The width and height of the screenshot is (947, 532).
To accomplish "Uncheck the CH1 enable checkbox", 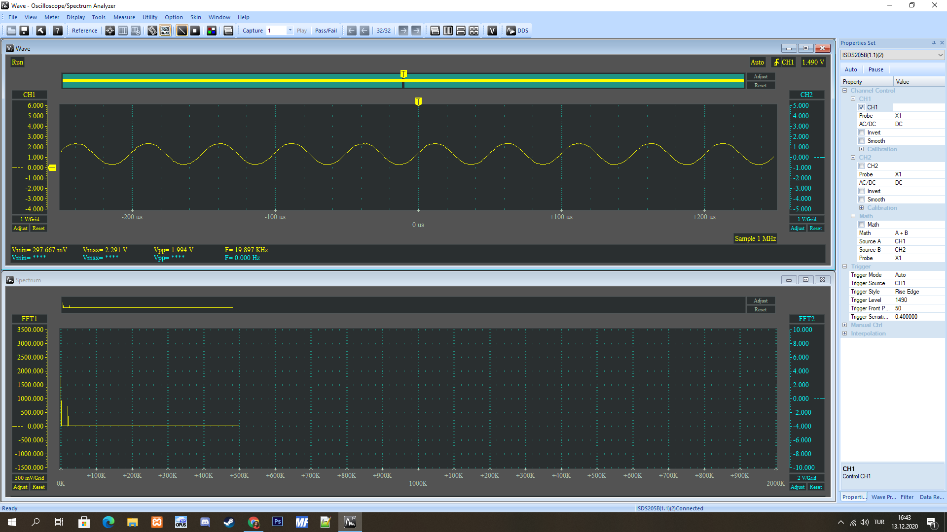I will 862,107.
